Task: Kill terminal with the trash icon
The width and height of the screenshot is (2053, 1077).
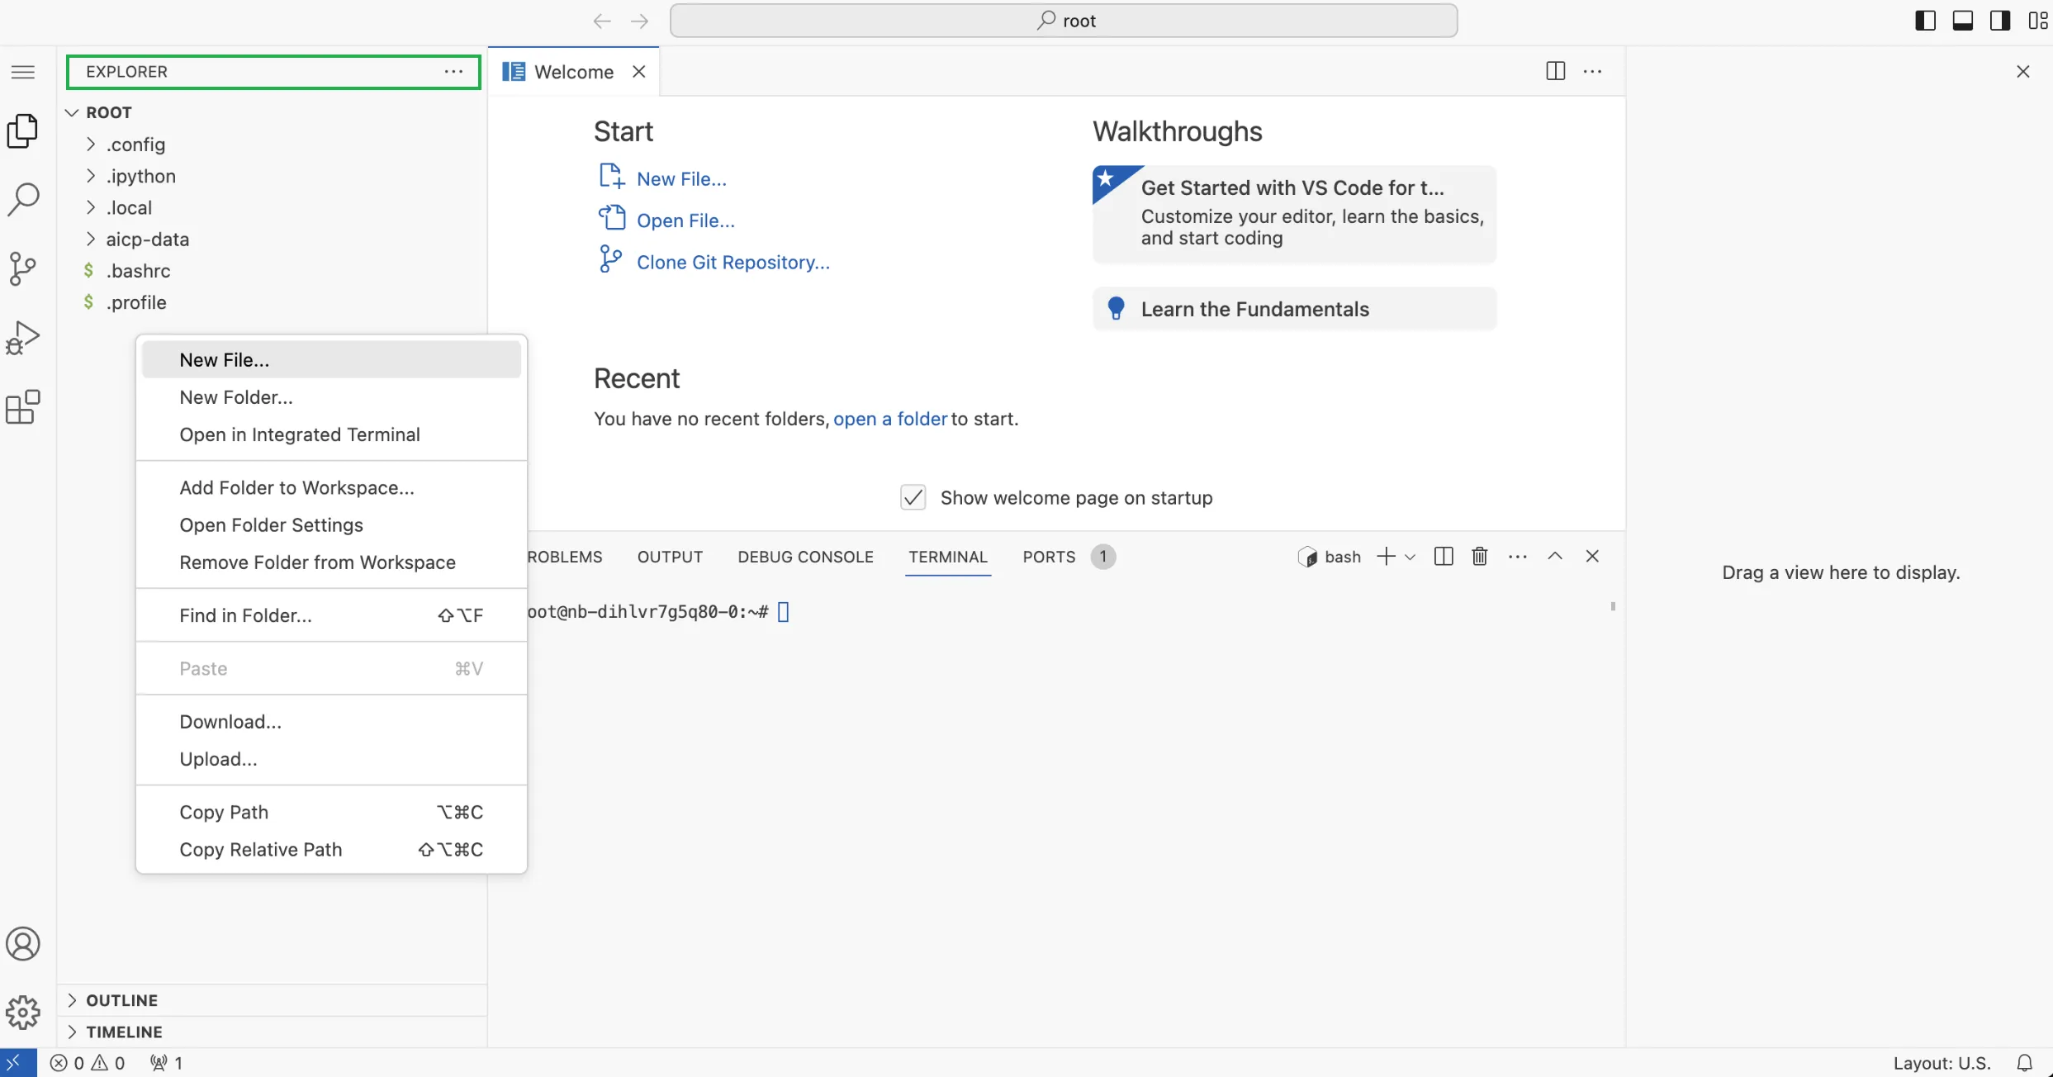Action: click(x=1480, y=557)
